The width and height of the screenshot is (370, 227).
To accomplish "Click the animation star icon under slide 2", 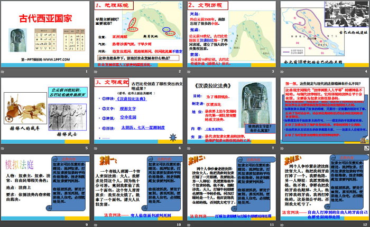I will pos(96,72).
